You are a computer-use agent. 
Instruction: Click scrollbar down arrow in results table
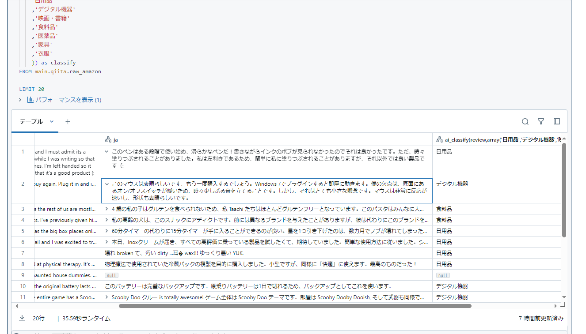[564, 298]
